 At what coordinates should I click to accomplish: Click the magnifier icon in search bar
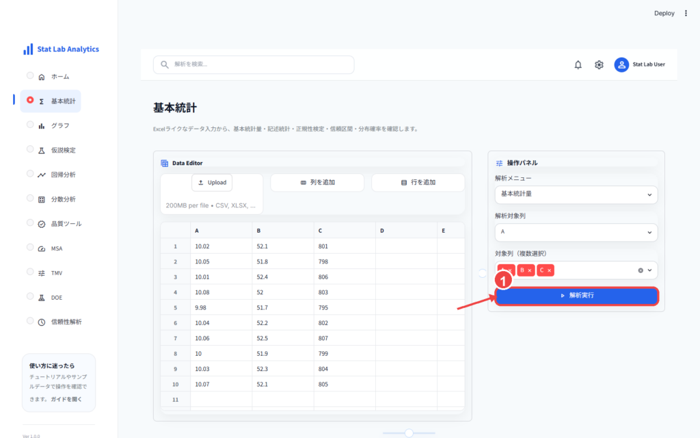165,64
